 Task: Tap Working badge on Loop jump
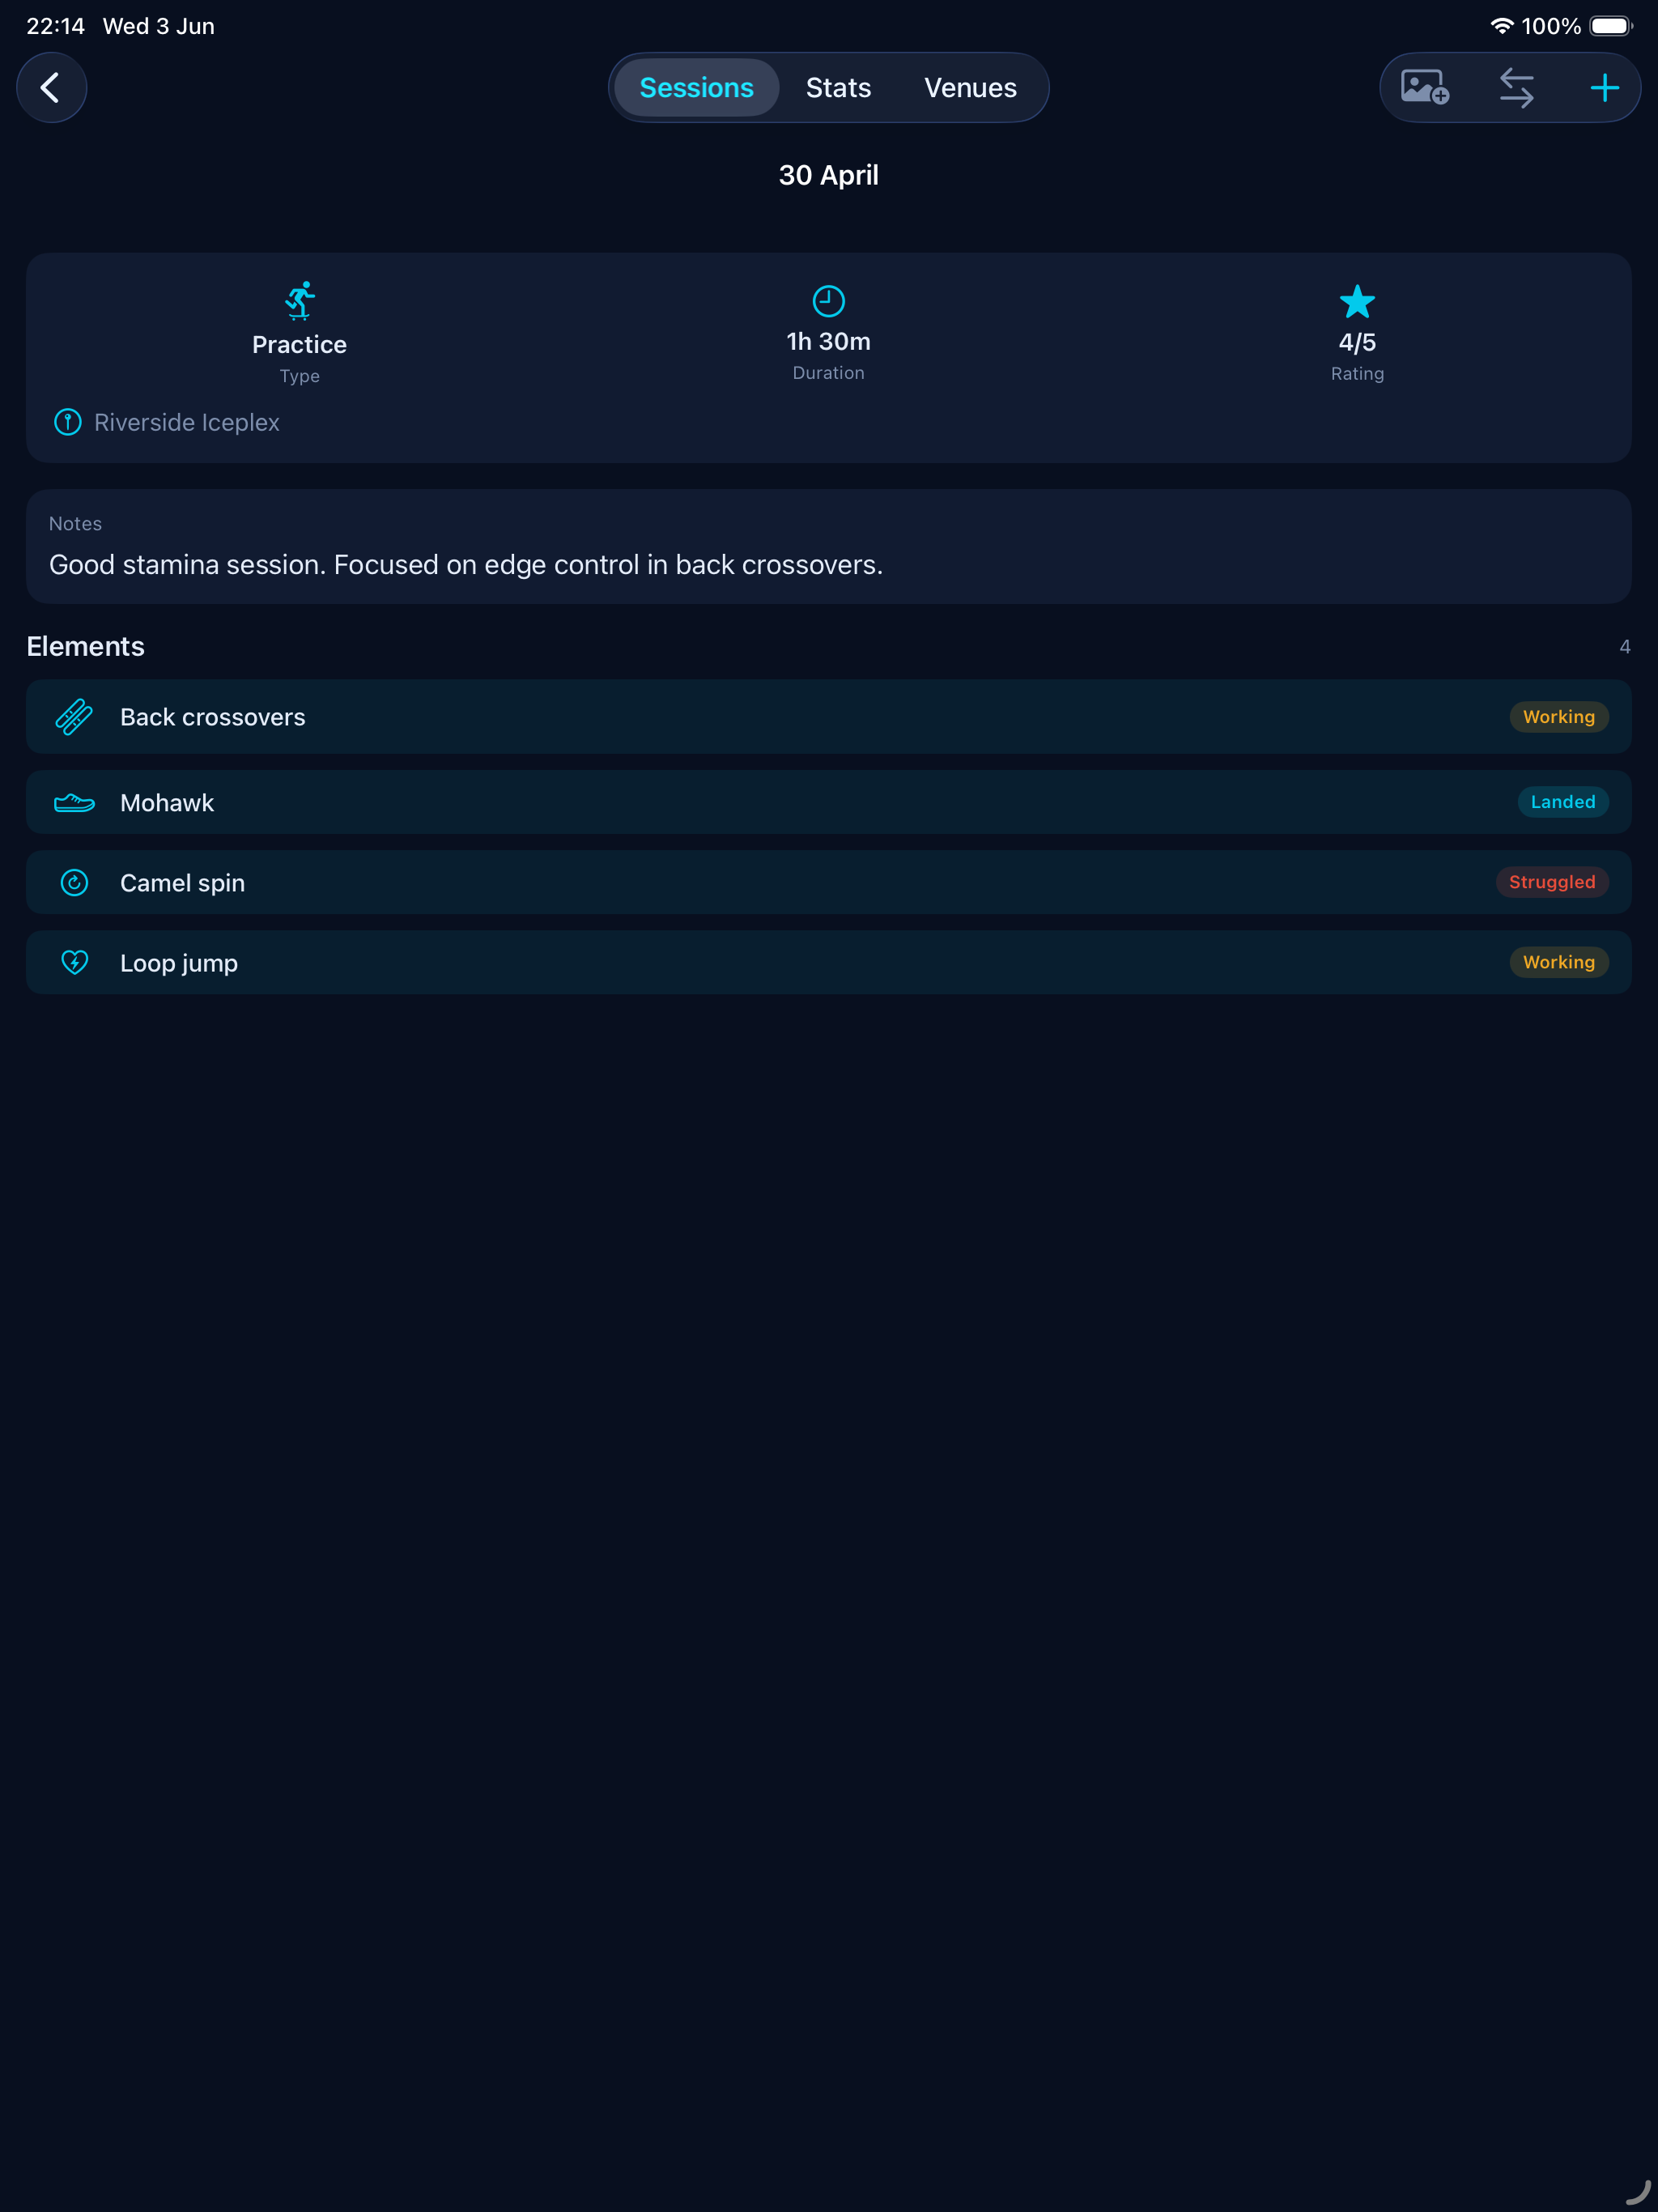click(x=1558, y=962)
